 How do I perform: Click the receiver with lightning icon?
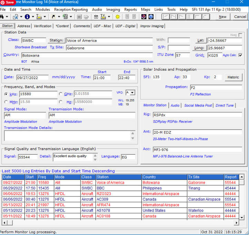pyautogui.click(x=103, y=17)
